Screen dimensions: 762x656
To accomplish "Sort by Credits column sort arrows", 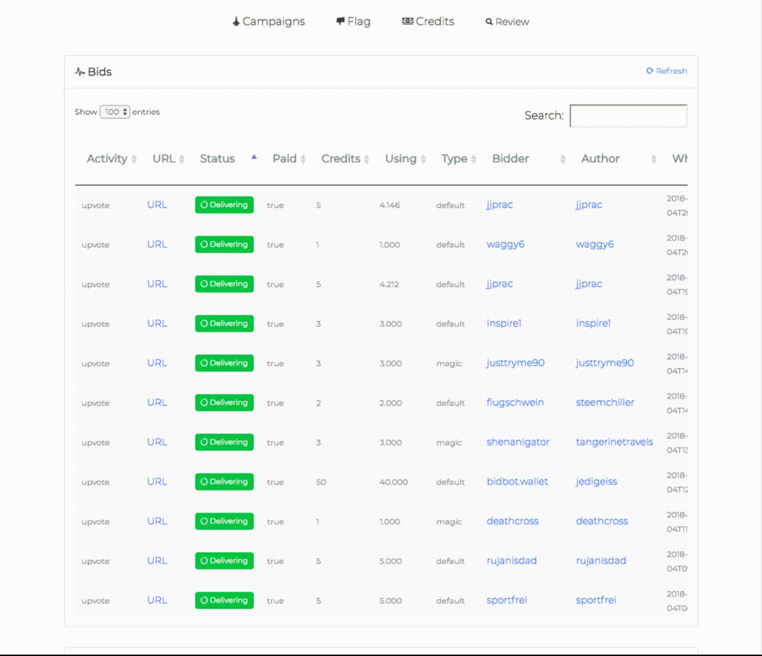I will [367, 159].
